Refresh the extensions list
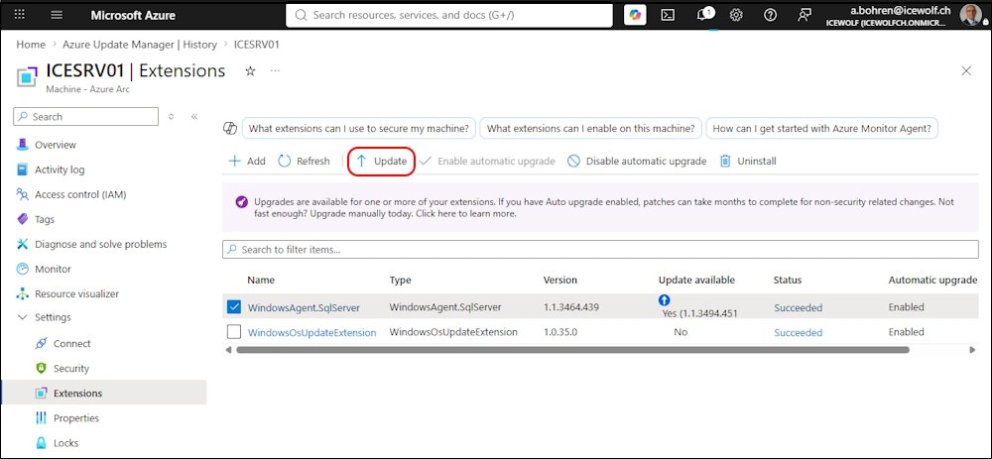The width and height of the screenshot is (992, 459). click(305, 162)
